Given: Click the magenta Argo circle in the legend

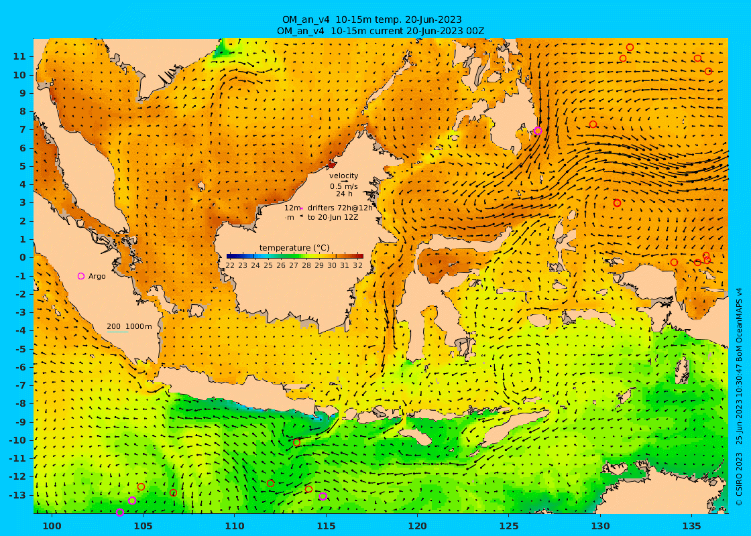Looking at the screenshot, I should click(81, 276).
